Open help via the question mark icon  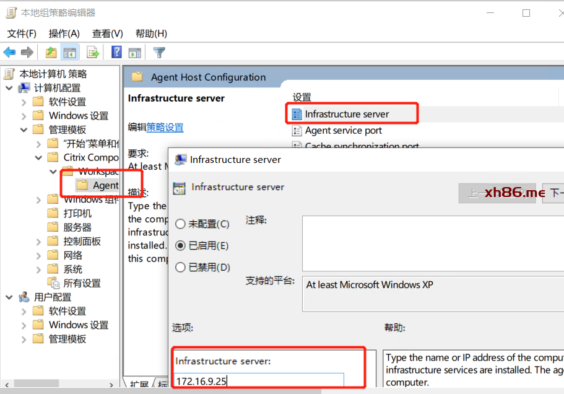(x=116, y=53)
